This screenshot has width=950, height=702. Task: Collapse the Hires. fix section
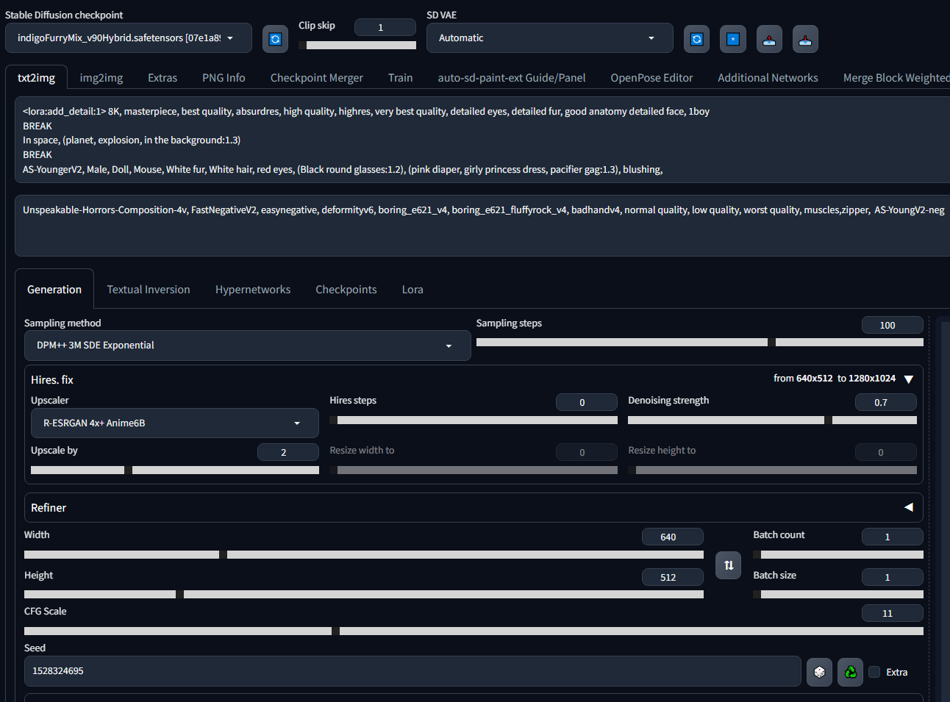pos(908,379)
